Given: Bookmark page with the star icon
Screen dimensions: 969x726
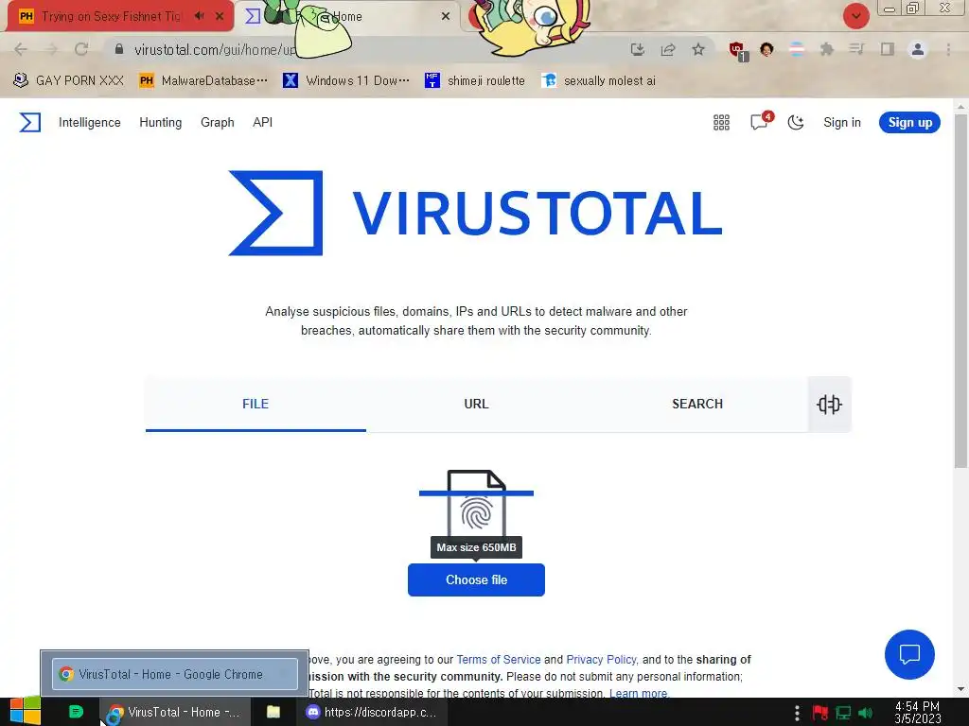Looking at the screenshot, I should coord(698,49).
